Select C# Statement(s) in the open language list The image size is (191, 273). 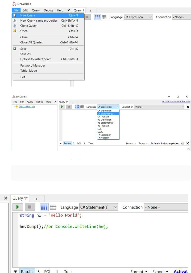pos(108,114)
